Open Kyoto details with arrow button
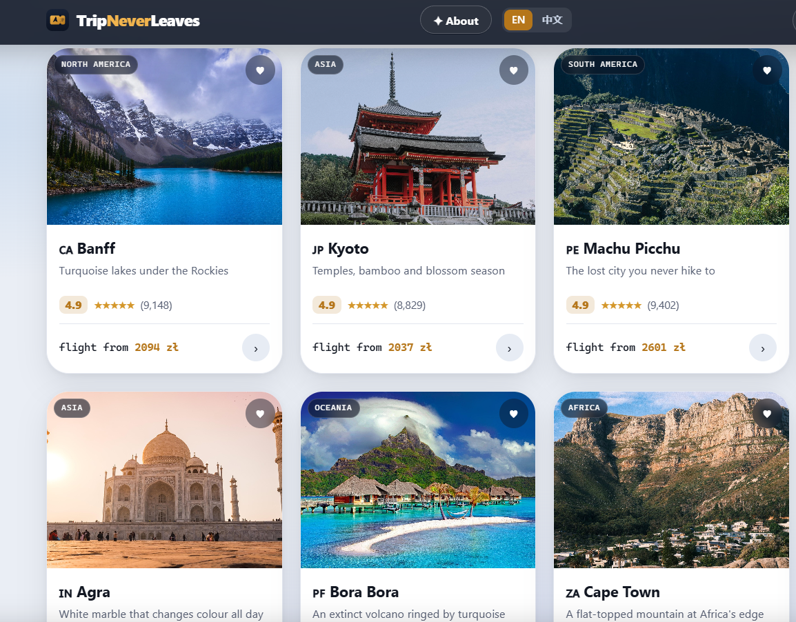 [509, 348]
